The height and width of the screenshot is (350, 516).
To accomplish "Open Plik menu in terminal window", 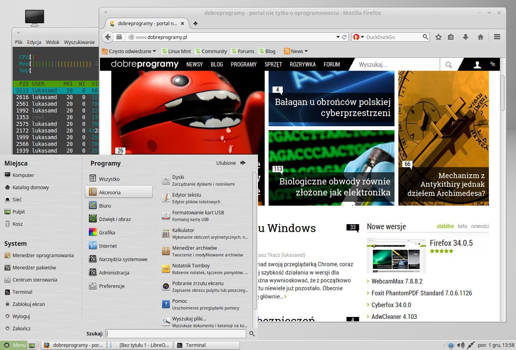I will [19, 42].
